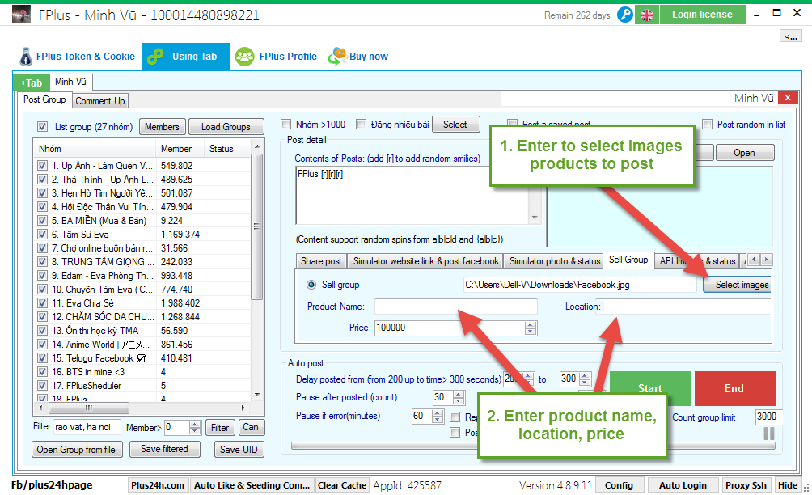The height and width of the screenshot is (495, 812).
Task: Open the FPlus Profile tab
Action: click(x=276, y=57)
